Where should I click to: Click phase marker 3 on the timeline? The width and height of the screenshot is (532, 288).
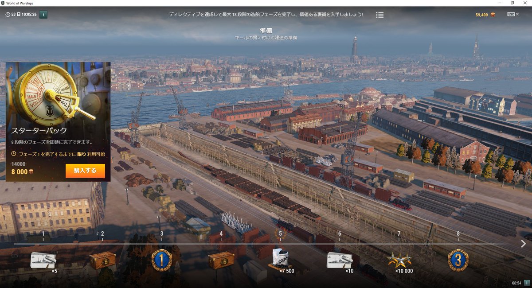[x=162, y=234]
